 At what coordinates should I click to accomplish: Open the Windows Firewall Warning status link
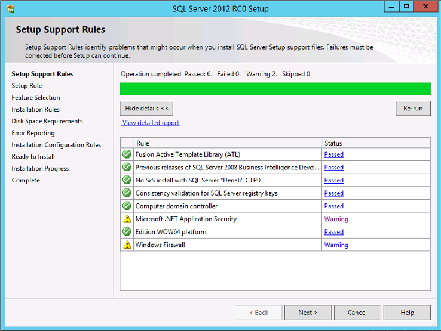(x=336, y=245)
